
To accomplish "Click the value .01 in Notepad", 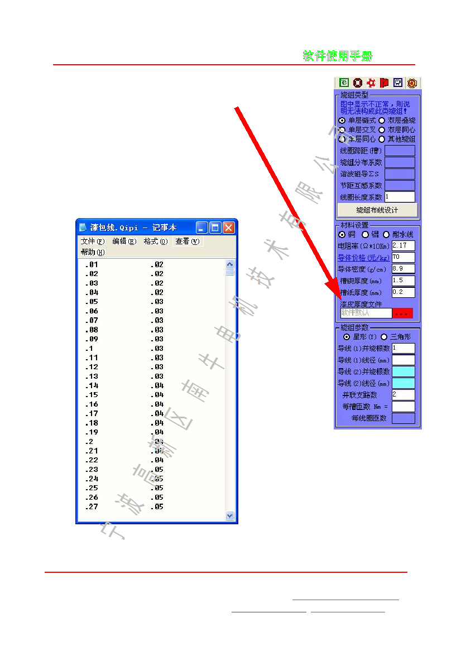I will click(92, 264).
